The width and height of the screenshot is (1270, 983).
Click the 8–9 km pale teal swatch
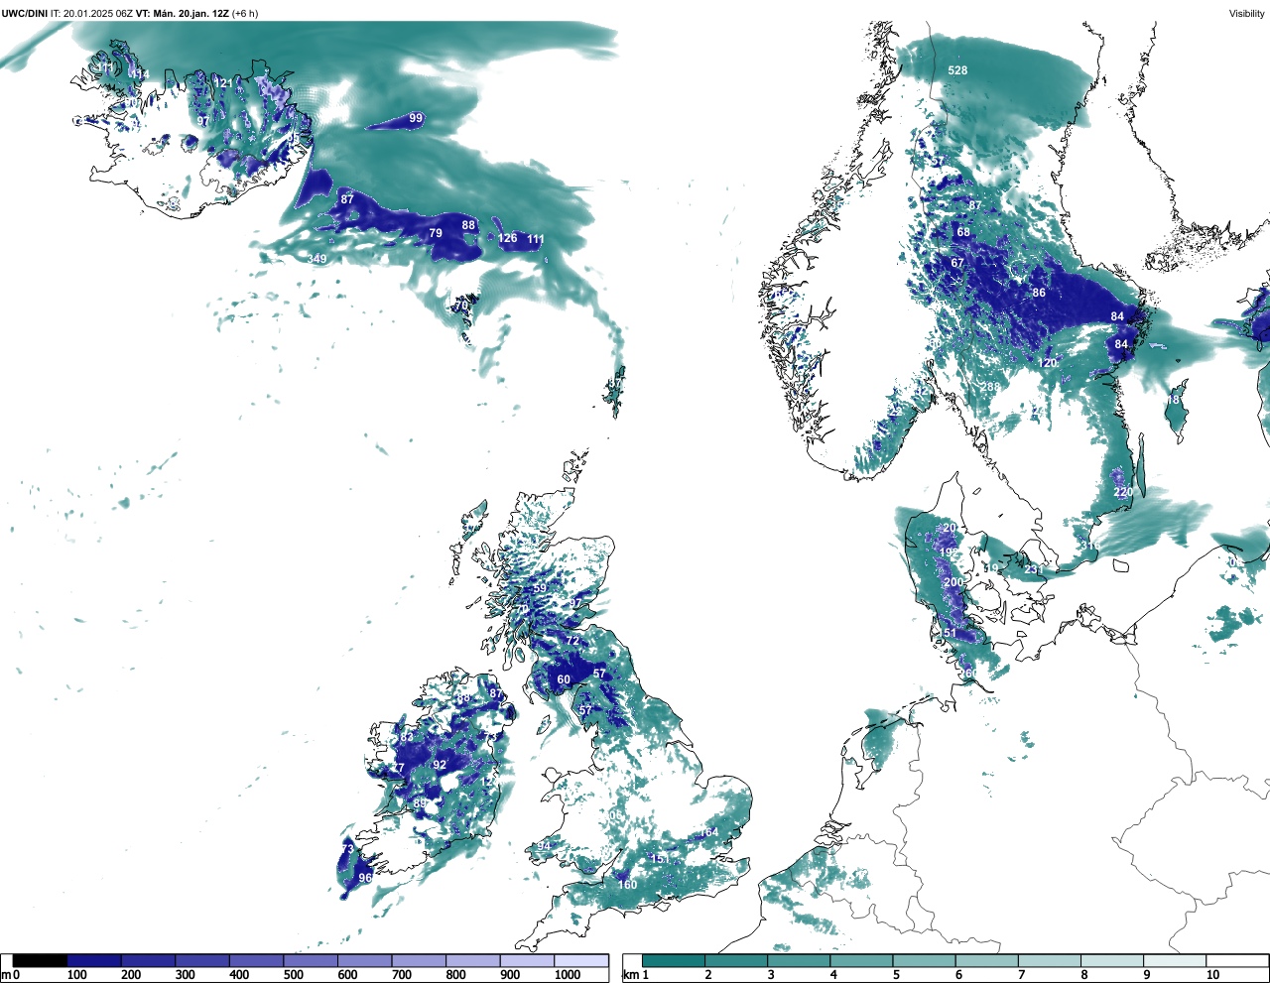pos(1112,961)
